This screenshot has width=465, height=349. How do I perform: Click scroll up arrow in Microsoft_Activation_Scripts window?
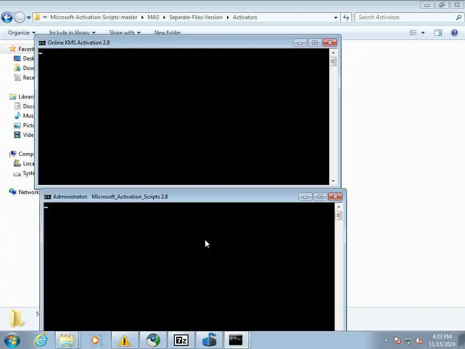(x=339, y=207)
